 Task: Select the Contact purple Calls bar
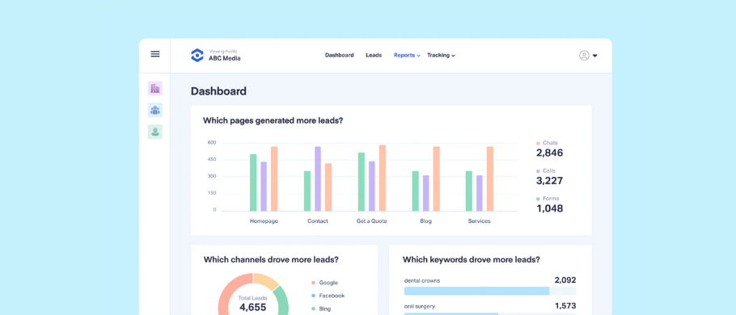318,178
